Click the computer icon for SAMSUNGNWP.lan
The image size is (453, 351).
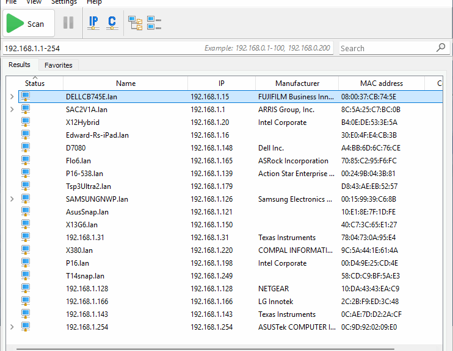click(26, 199)
